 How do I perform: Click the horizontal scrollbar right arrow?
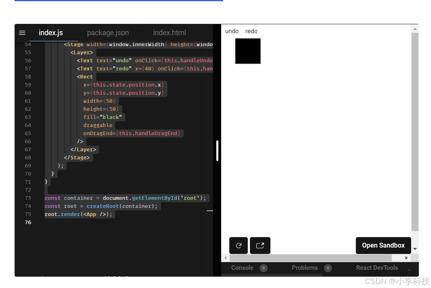(407, 258)
